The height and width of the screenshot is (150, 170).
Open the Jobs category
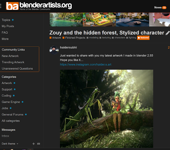pos(5,108)
